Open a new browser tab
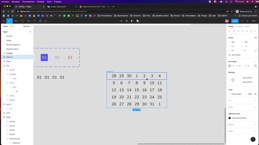The width and height of the screenshot is (259, 145). (x=113, y=7)
